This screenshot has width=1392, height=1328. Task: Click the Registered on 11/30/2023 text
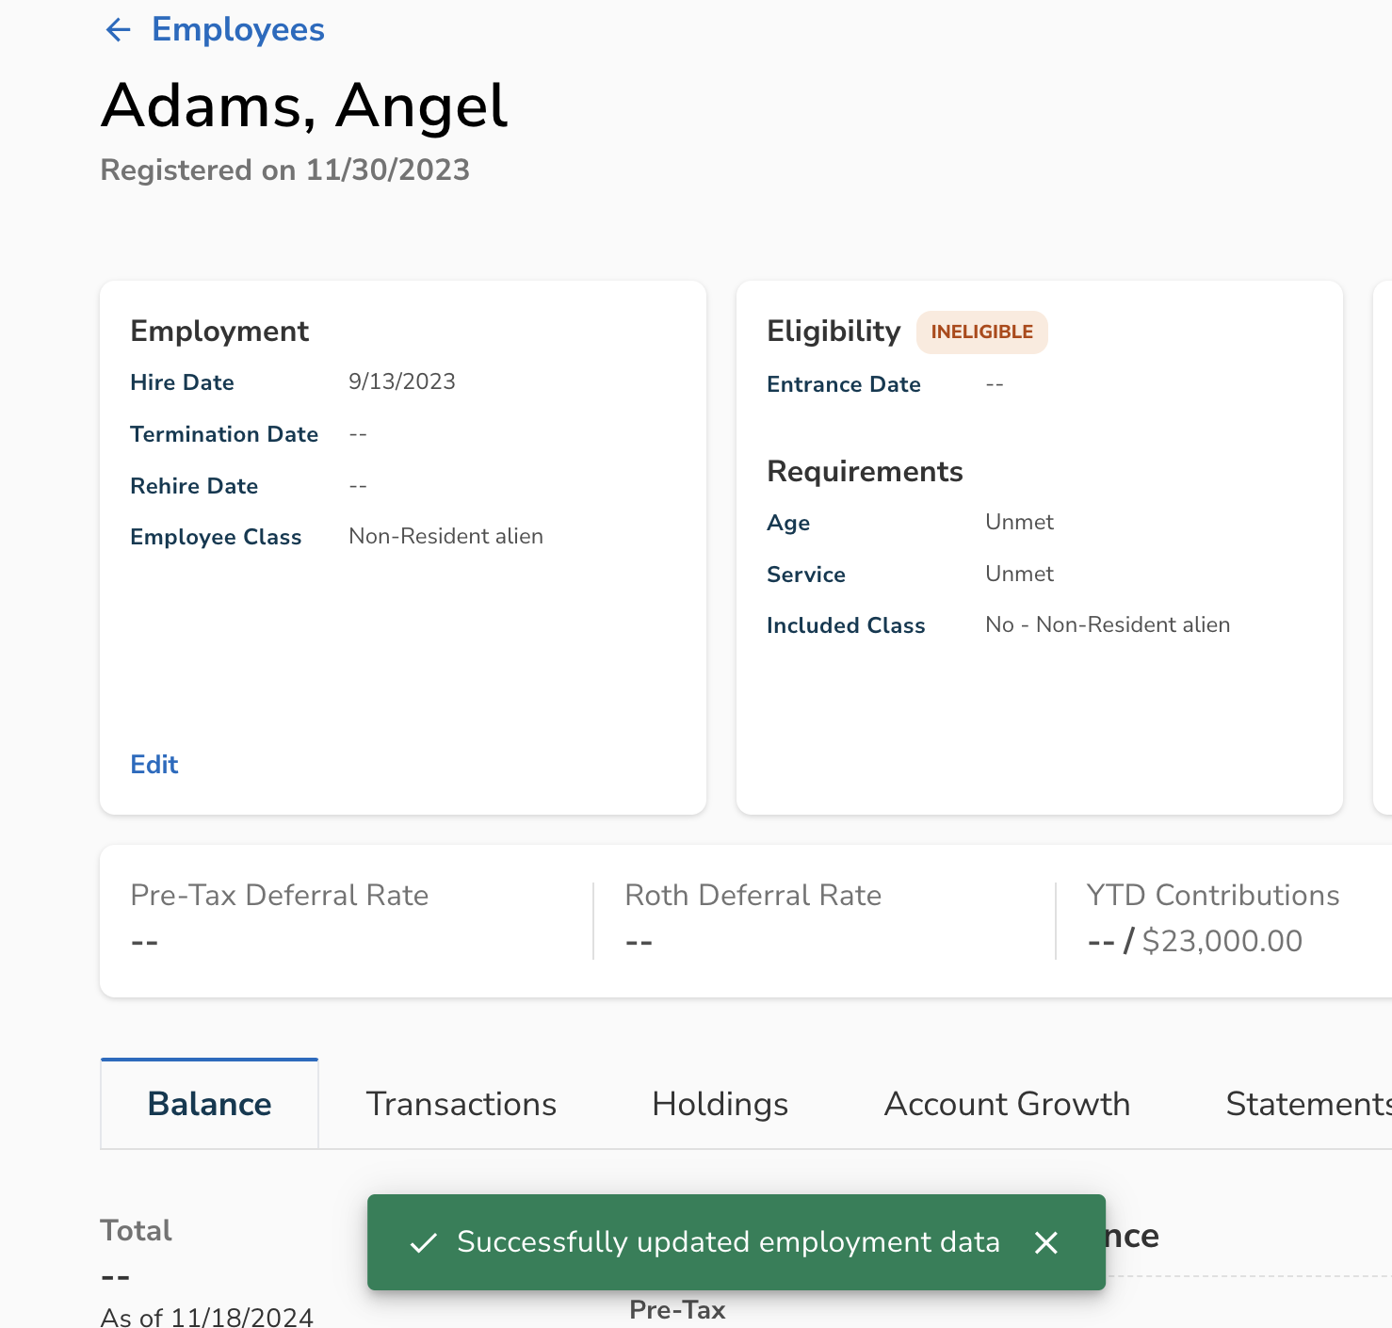point(285,170)
